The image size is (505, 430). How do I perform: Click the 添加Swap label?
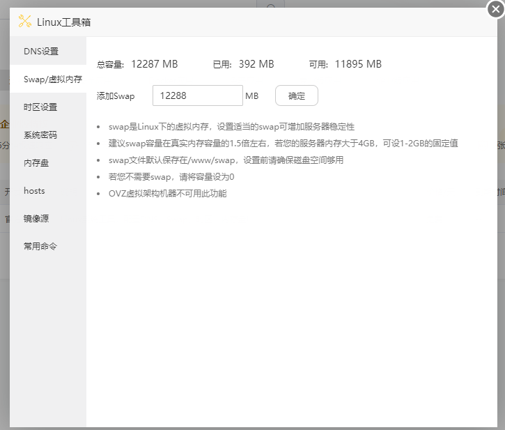116,96
